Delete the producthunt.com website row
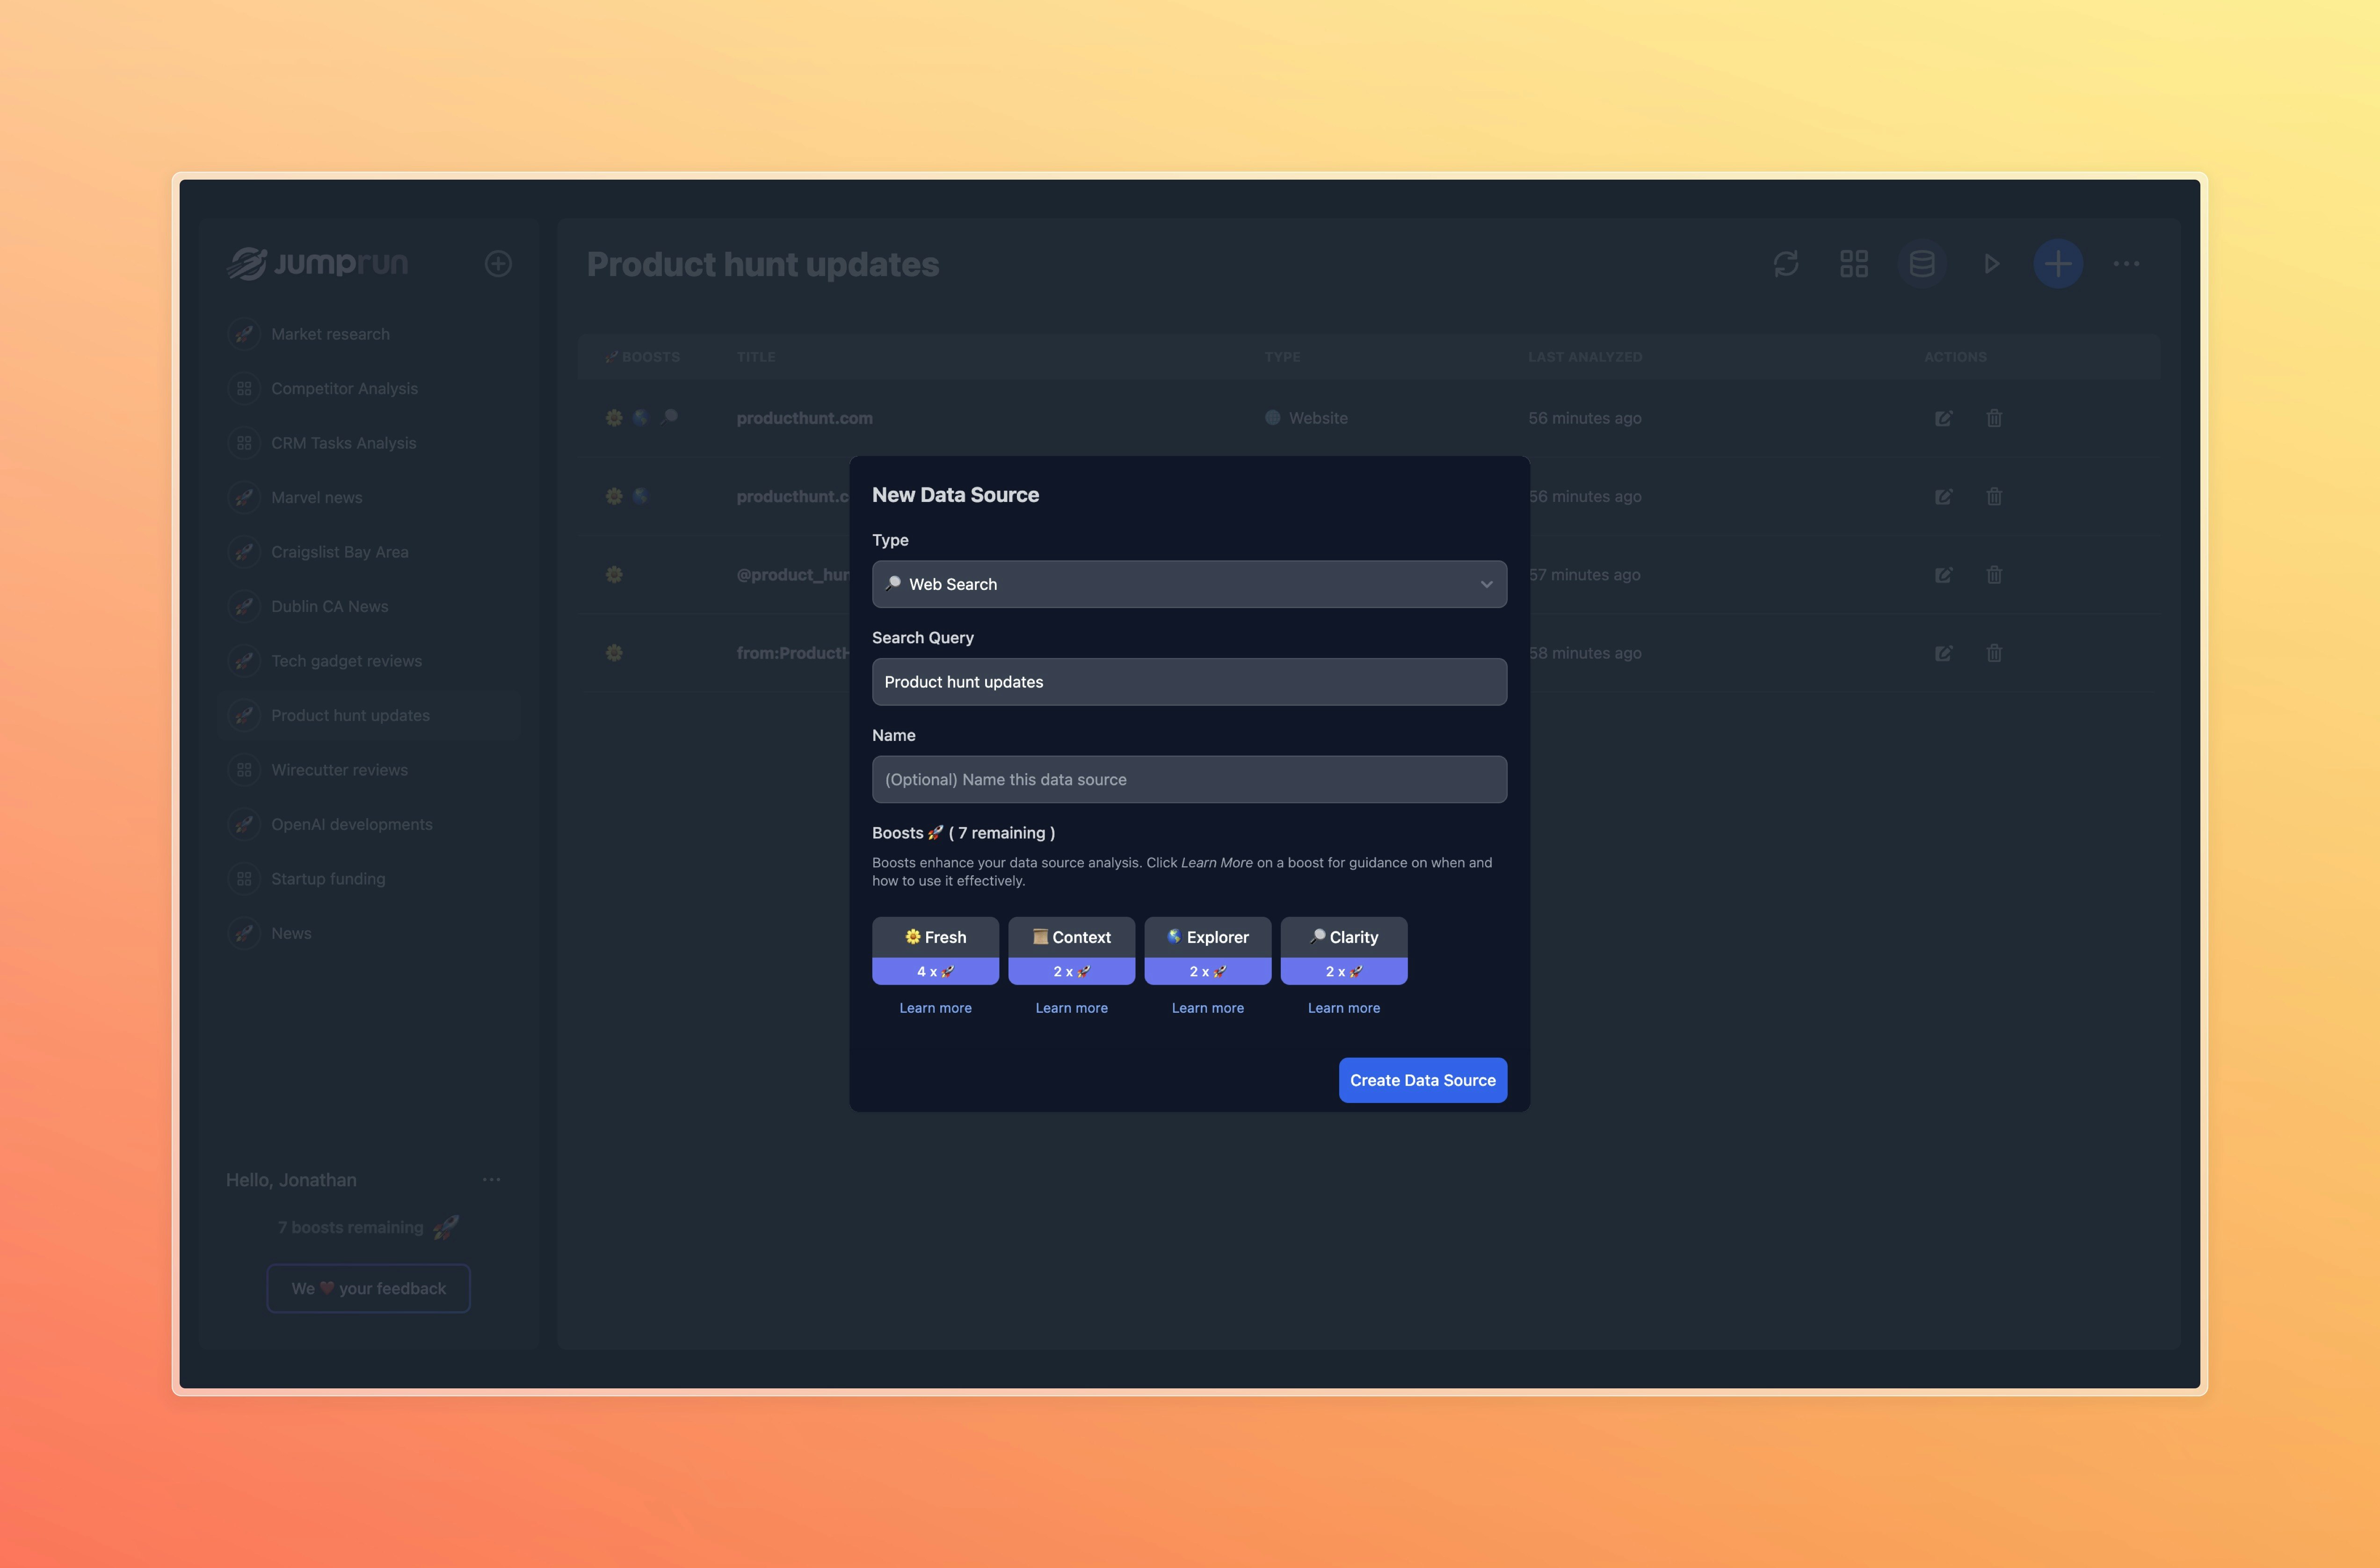2380x1568 pixels. pos(1993,418)
